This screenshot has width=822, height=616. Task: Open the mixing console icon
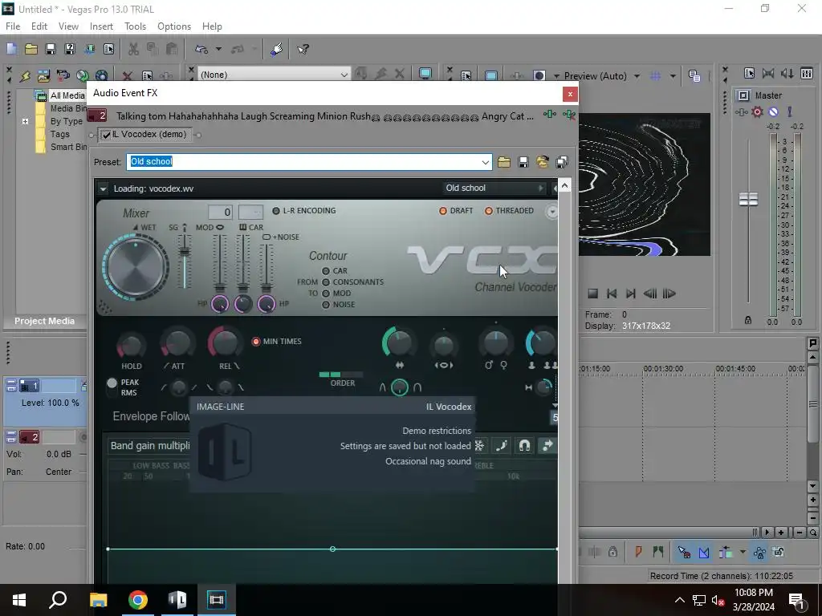pos(807,73)
